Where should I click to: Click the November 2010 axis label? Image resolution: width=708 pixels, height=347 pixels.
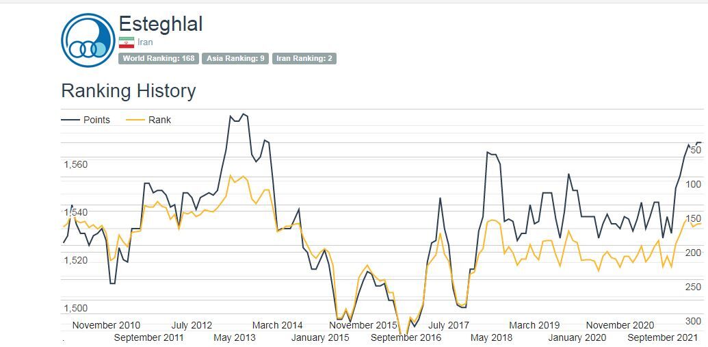[106, 325]
